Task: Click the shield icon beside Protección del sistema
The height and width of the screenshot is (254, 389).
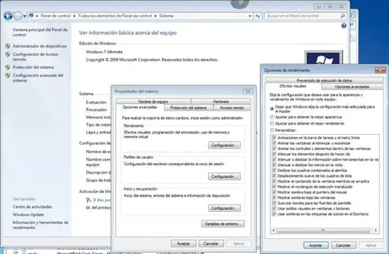Action: pos(8,67)
